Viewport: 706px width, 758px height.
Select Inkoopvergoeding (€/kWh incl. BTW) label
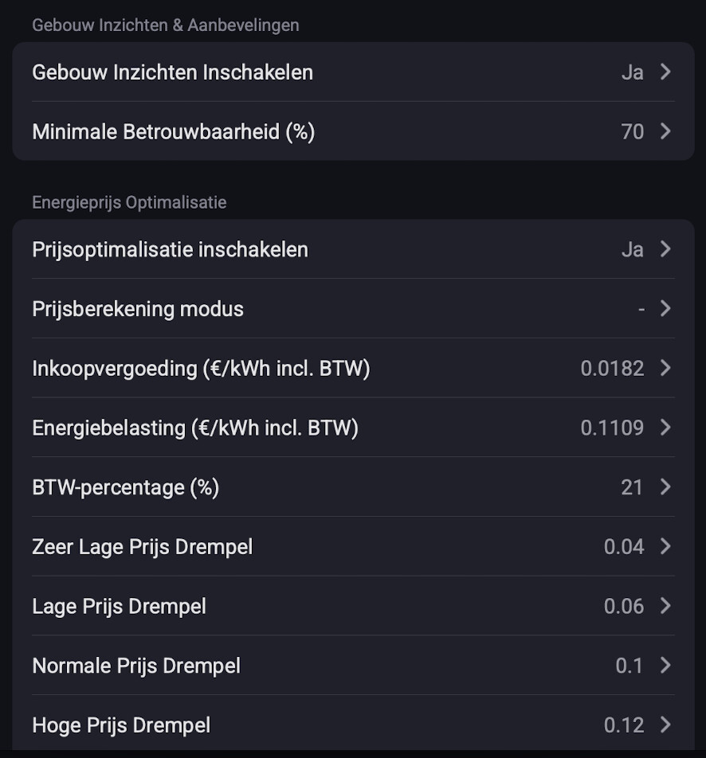[x=201, y=368]
